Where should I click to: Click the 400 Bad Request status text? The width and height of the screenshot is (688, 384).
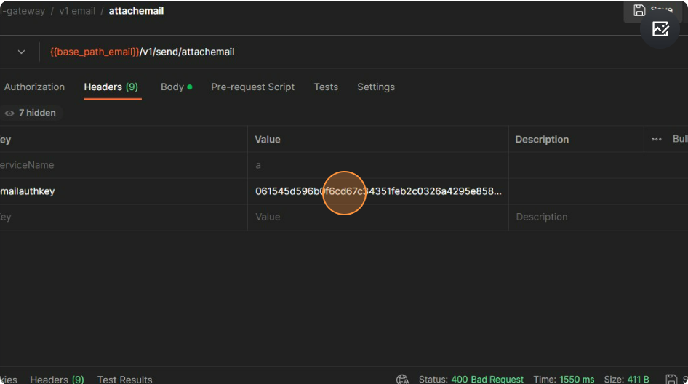click(x=487, y=379)
